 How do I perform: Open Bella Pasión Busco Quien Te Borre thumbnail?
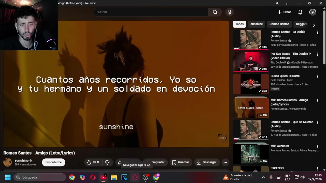(x=251, y=84)
